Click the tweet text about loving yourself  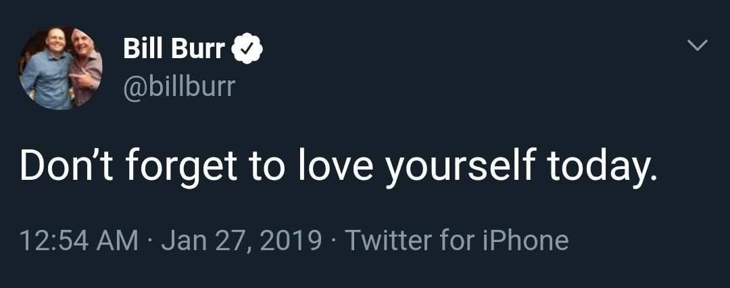[x=338, y=165]
